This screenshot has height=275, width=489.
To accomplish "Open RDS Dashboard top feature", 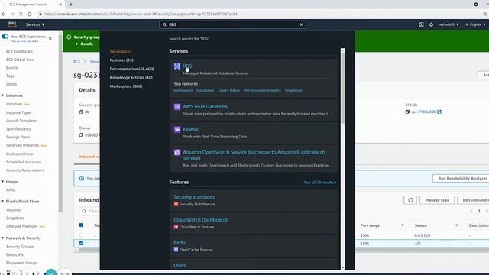I will pos(183,90).
